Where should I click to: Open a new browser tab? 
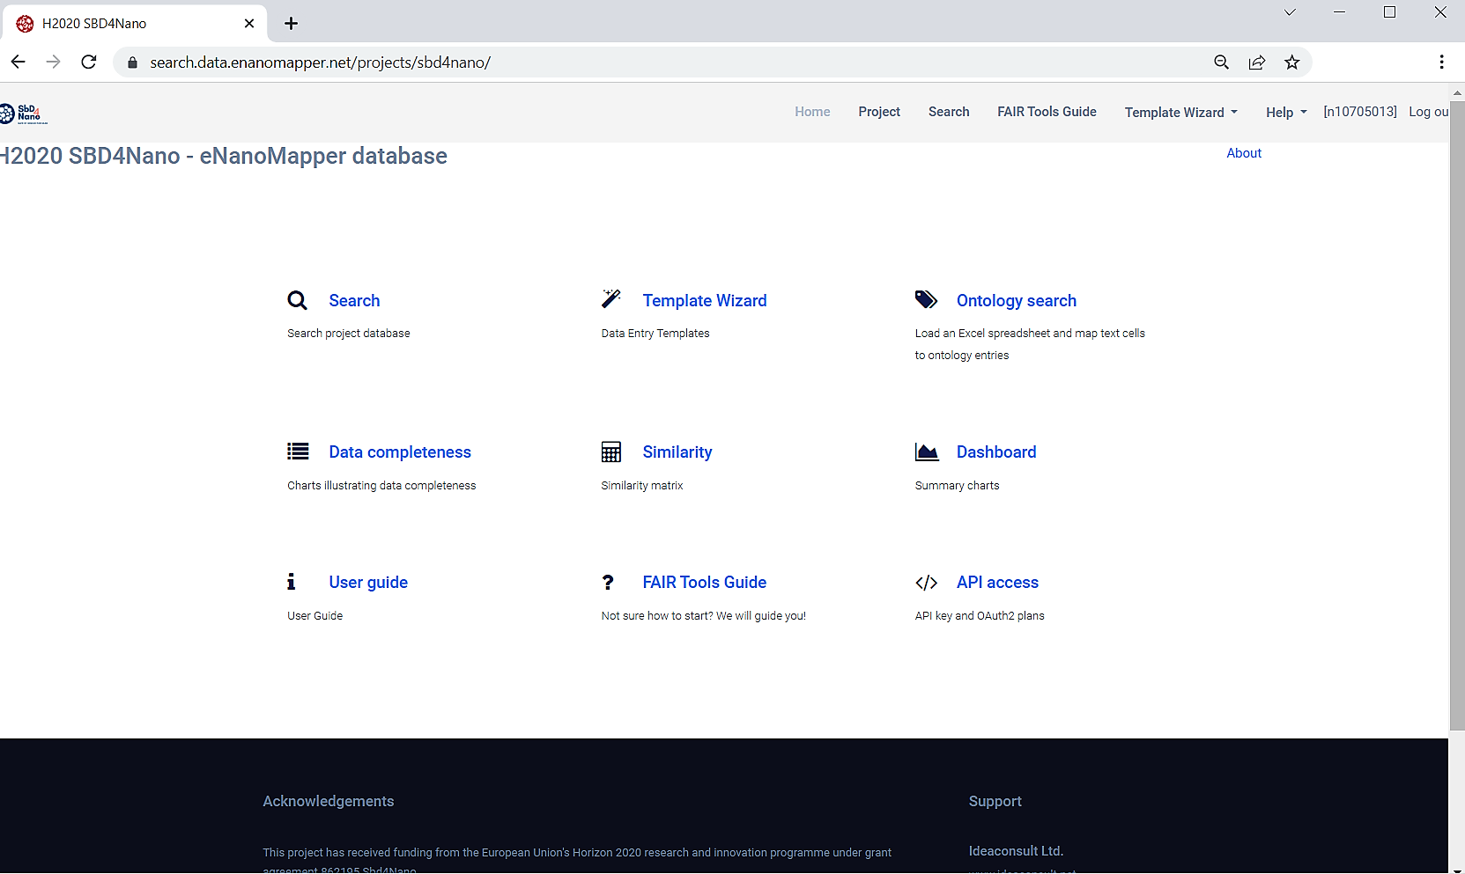coord(292,24)
